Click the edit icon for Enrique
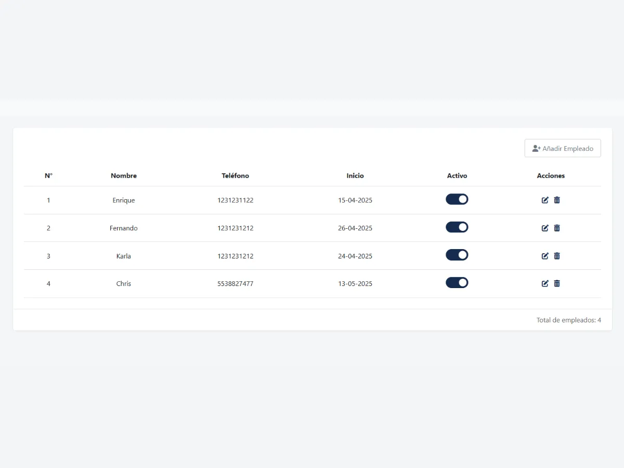The image size is (624, 468). coord(545,200)
